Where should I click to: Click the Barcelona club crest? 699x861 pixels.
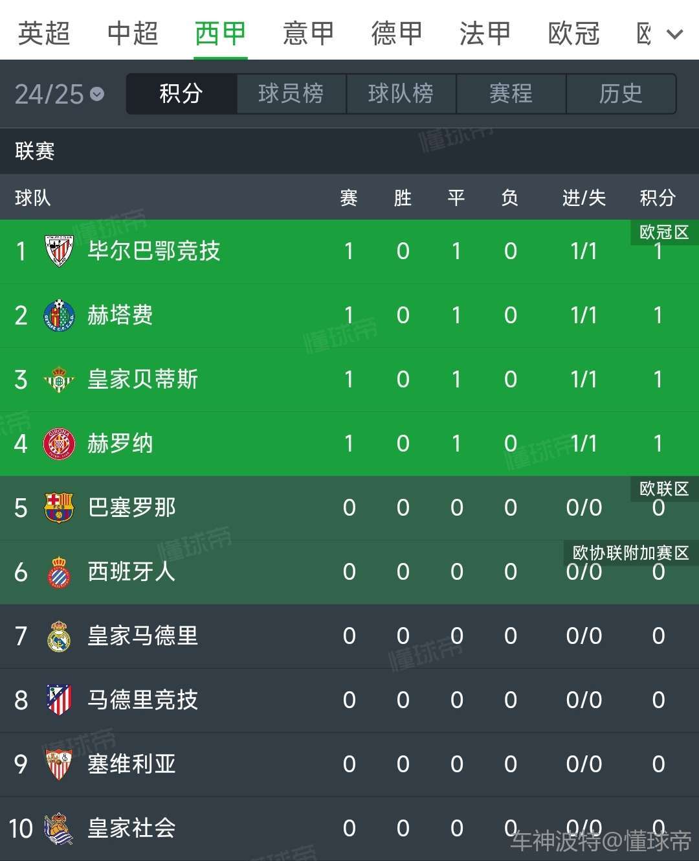59,508
